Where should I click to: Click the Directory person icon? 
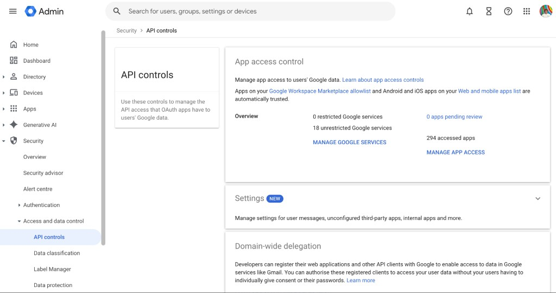[x=14, y=76]
